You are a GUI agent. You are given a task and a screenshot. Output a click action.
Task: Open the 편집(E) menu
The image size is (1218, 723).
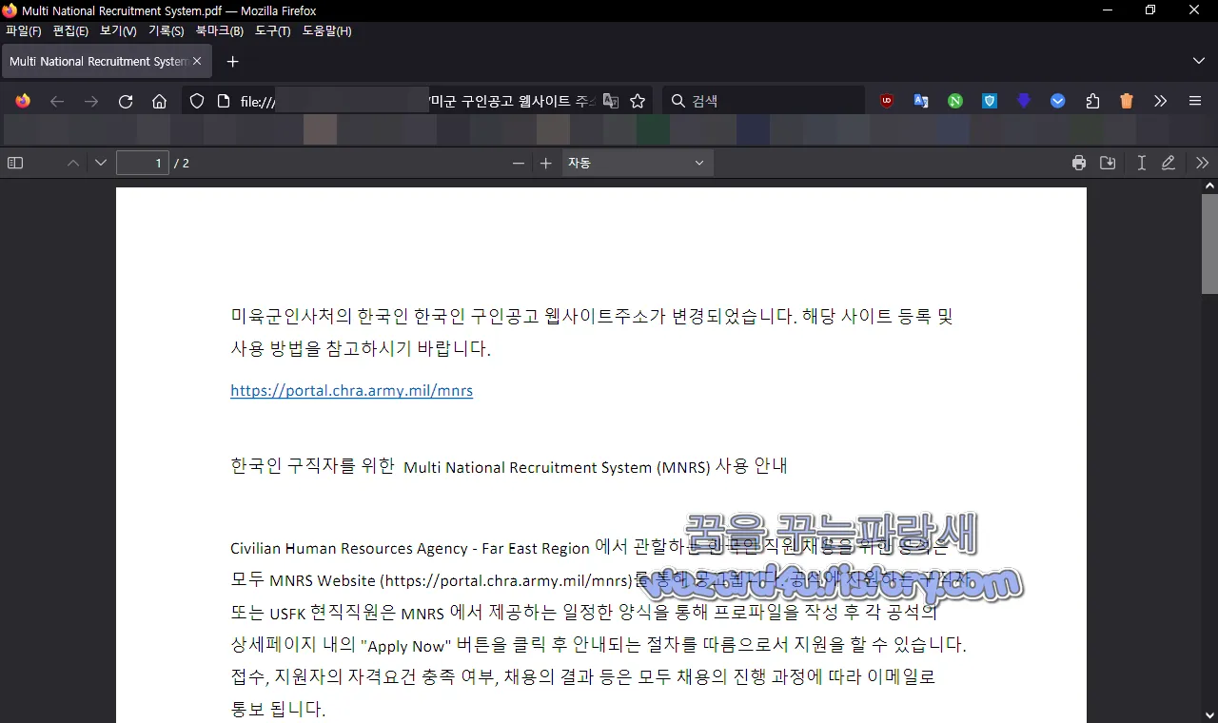pos(70,31)
